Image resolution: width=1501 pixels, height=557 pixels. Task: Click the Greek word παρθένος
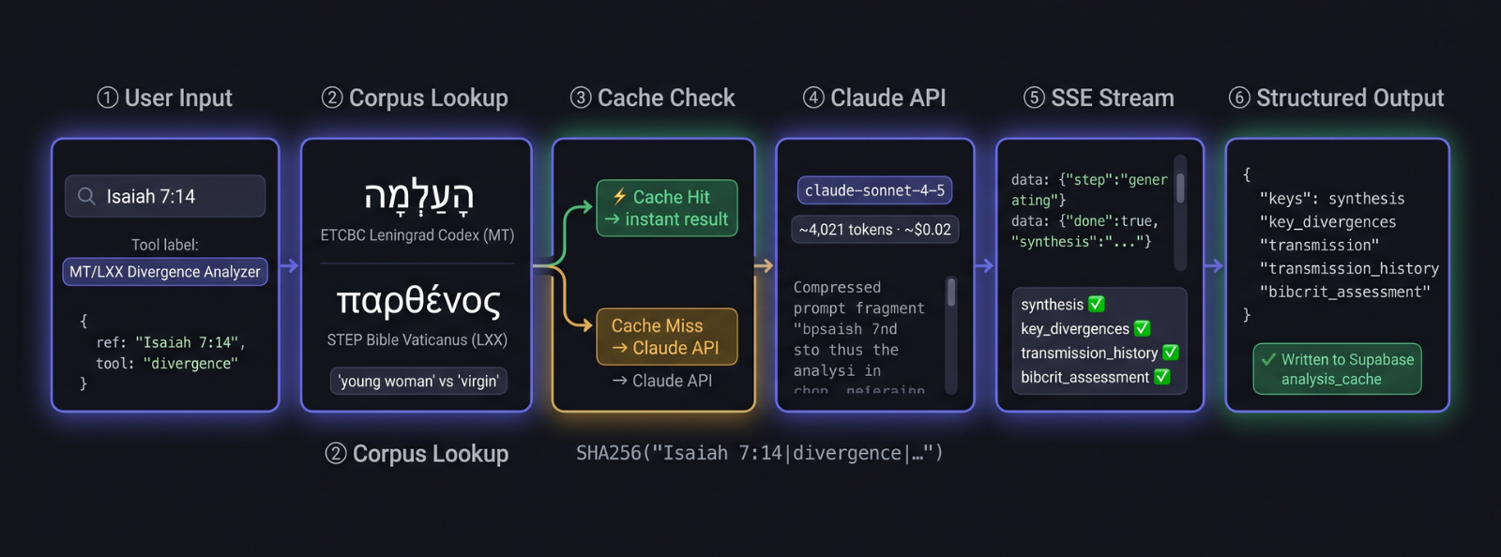(x=418, y=301)
